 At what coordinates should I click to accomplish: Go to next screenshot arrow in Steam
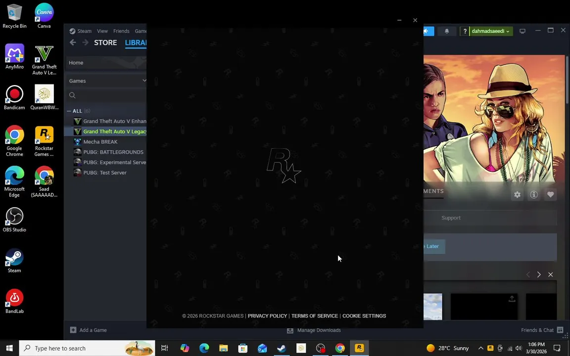pyautogui.click(x=539, y=274)
